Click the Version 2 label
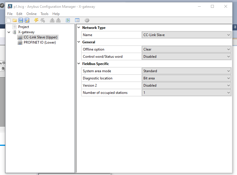 coord(90,85)
